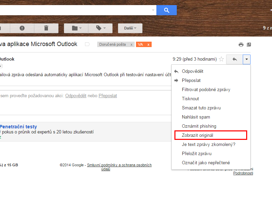272x212 pixels.
Task: Choose 'Přeposlat' in the dropdown menu
Action: (x=191, y=81)
